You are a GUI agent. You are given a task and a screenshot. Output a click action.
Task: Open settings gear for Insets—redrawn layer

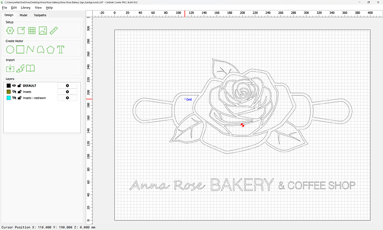pos(67,98)
